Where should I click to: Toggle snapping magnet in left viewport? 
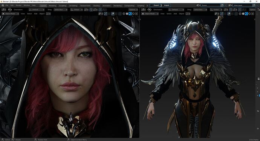tap(91, 10)
